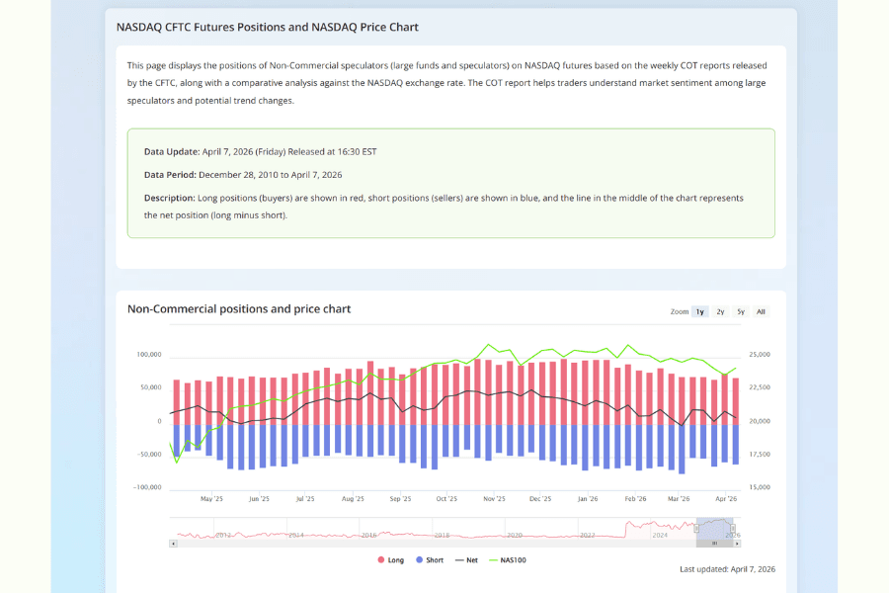The width and height of the screenshot is (889, 593).
Task: Click the blue Short legend marker icon
Action: coord(421,559)
